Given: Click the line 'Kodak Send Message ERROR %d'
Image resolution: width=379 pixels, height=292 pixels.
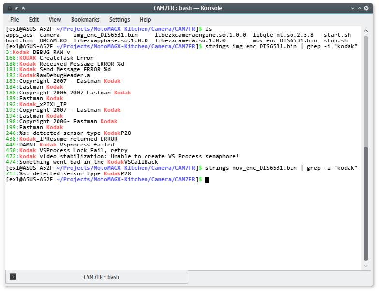Looking at the screenshot, I should pyautogui.click(x=58, y=69).
